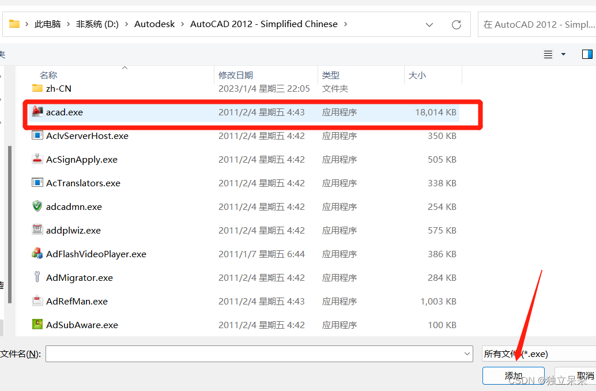Sort by 名称 column header
596x391 pixels.
[48, 75]
